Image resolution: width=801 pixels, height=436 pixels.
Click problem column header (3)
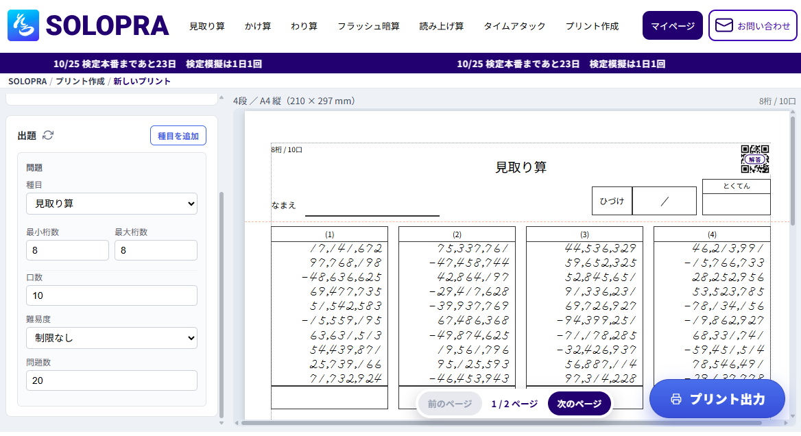tap(584, 234)
